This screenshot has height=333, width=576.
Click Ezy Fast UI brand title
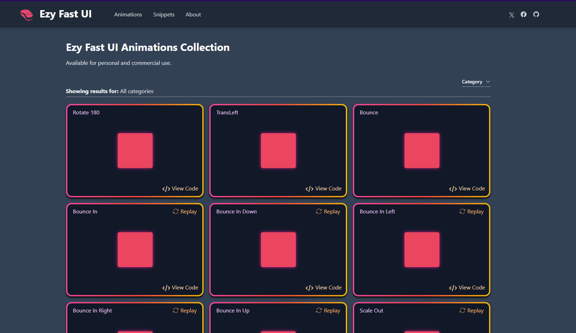coord(66,14)
